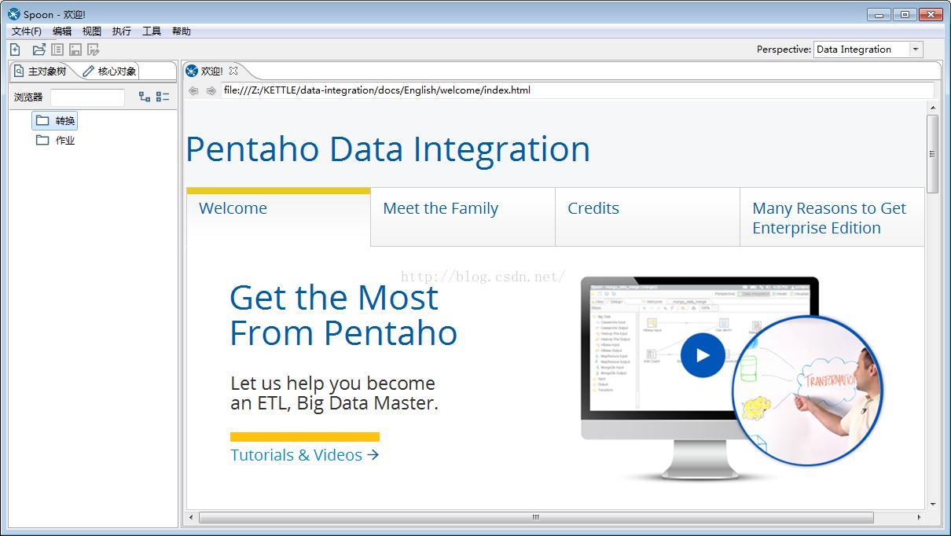The image size is (951, 536).
Task: Click the Spoon app icon in title bar
Action: [13, 14]
